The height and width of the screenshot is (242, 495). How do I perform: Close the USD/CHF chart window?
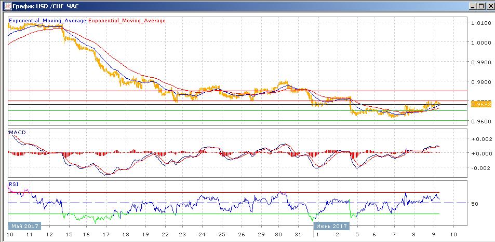(489, 6)
